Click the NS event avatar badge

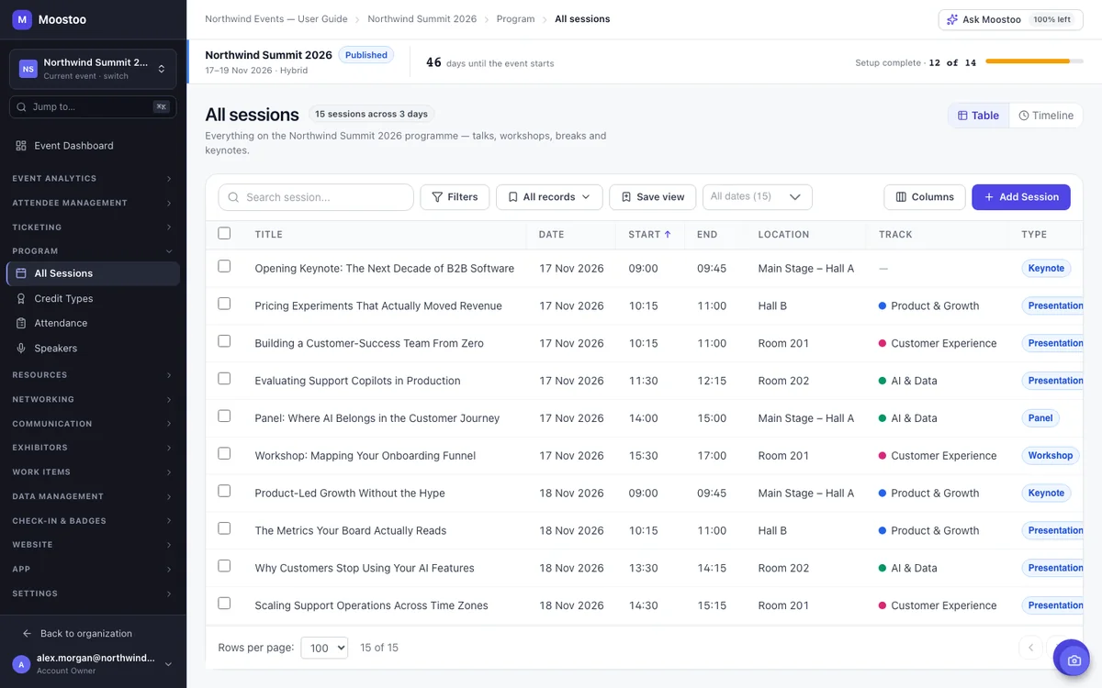[x=28, y=69]
